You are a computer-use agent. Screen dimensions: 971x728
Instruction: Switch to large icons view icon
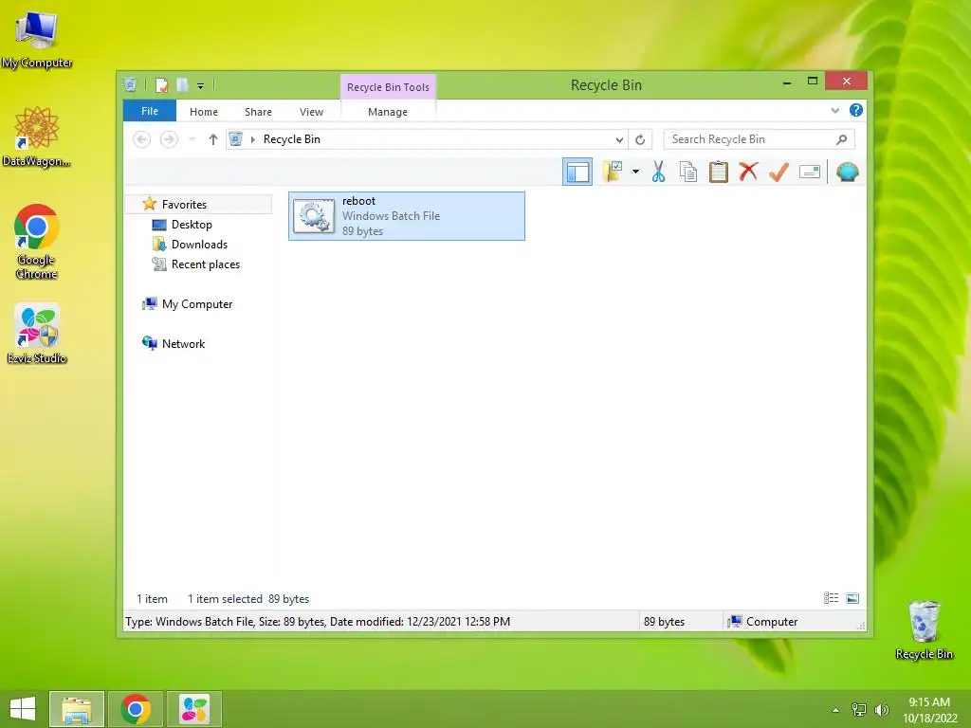click(852, 598)
